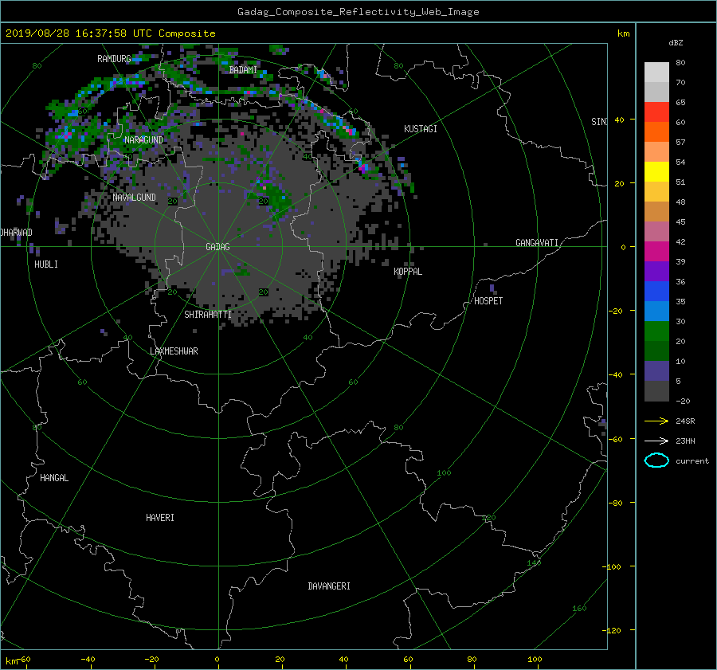Select the NAVALGUND label on the map
Screen dimensions: 717x670
[134, 198]
